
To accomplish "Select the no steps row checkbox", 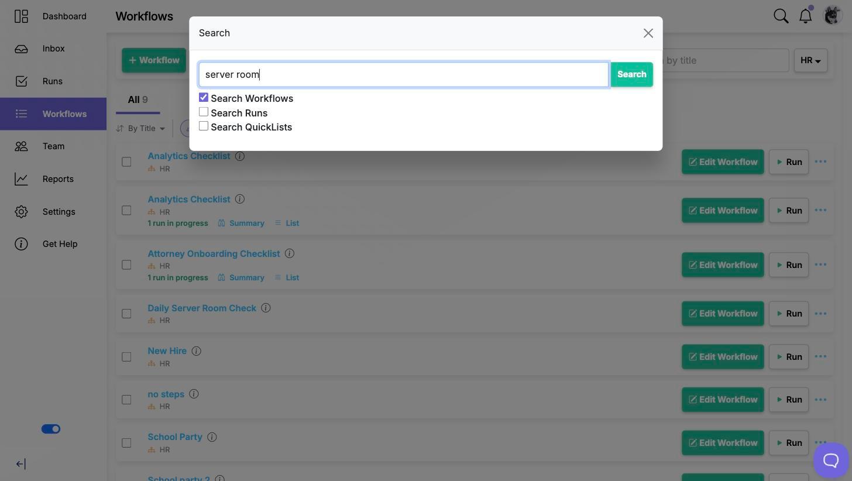I will coord(126,400).
